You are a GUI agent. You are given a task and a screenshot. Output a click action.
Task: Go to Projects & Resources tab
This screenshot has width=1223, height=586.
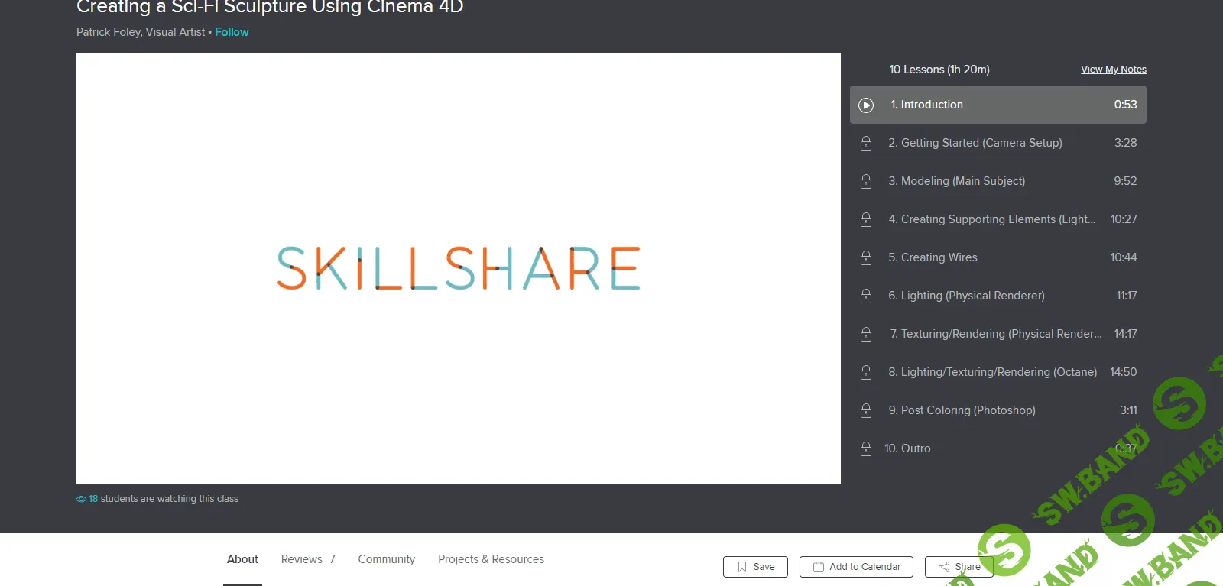pos(491,559)
